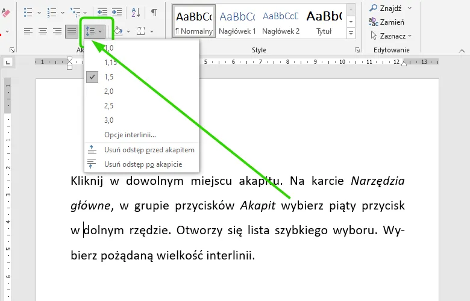Click the bulleted list icon

28,12
